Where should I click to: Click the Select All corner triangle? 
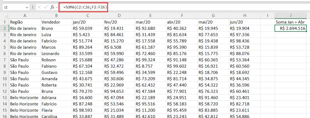pyautogui.click(x=6, y=16)
